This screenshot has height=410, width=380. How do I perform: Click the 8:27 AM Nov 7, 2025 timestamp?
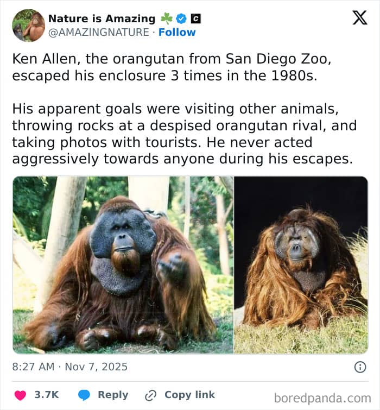[x=69, y=367]
